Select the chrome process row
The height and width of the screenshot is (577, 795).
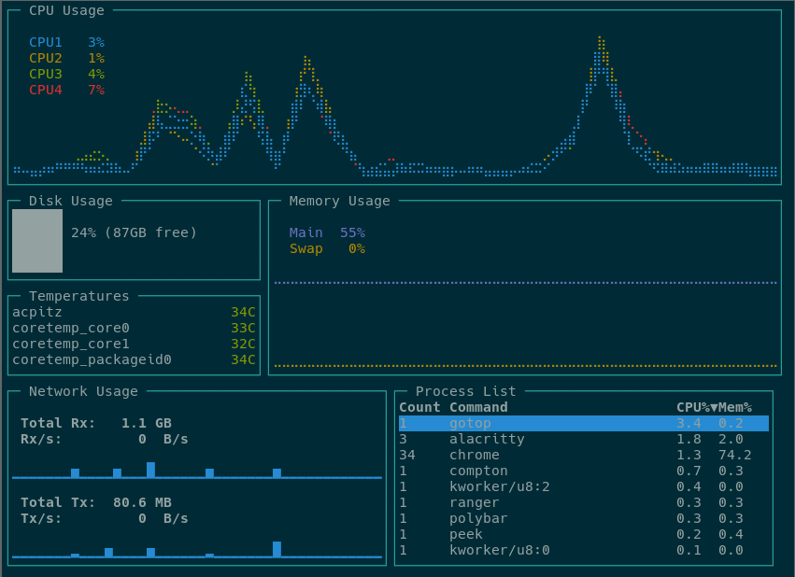(x=584, y=455)
